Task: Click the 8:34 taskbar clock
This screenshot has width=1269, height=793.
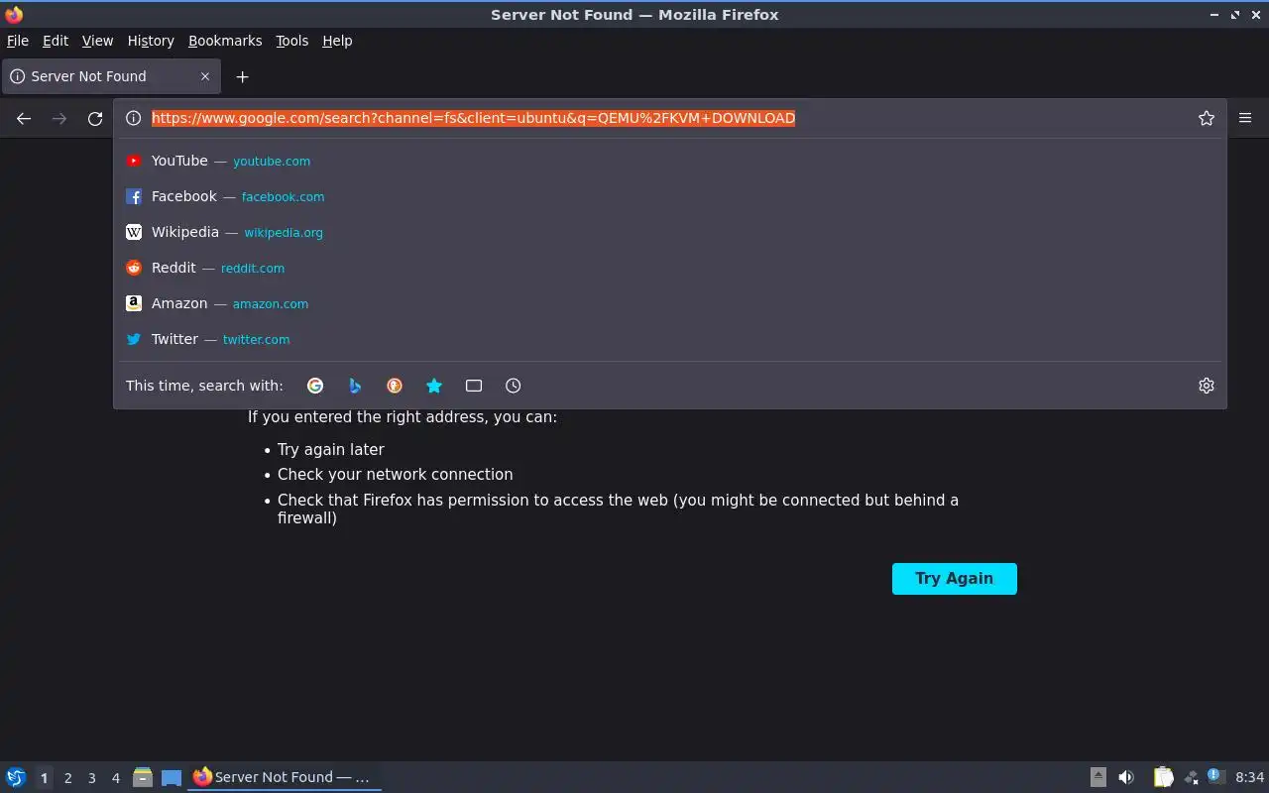Action: (1250, 777)
